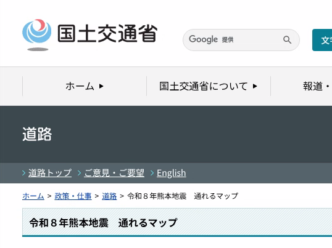332x248 pixels.
Task: Open the 報道 navigation menu item
Action: click(317, 86)
